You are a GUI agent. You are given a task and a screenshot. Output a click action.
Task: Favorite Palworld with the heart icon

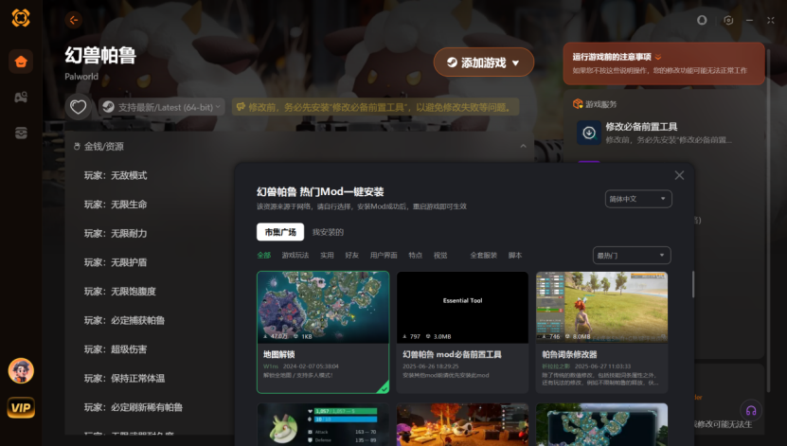(x=78, y=107)
